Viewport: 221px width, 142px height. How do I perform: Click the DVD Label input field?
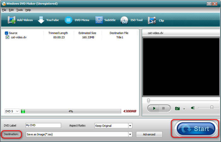[43, 125]
